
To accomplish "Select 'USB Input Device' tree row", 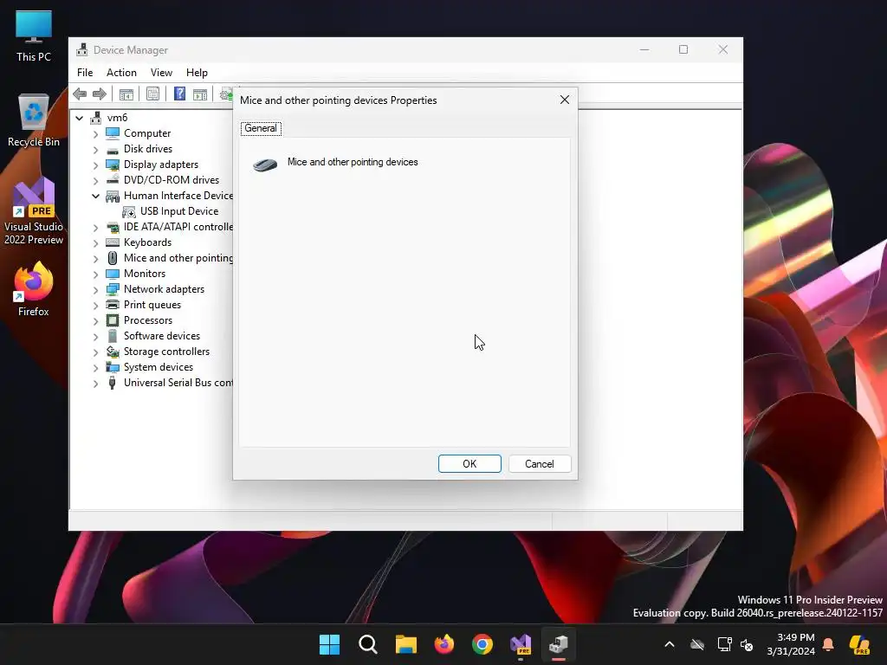I will pyautogui.click(x=179, y=211).
